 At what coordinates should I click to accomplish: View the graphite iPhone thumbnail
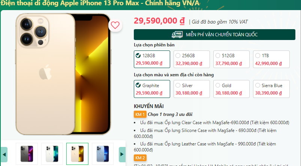click(27, 154)
